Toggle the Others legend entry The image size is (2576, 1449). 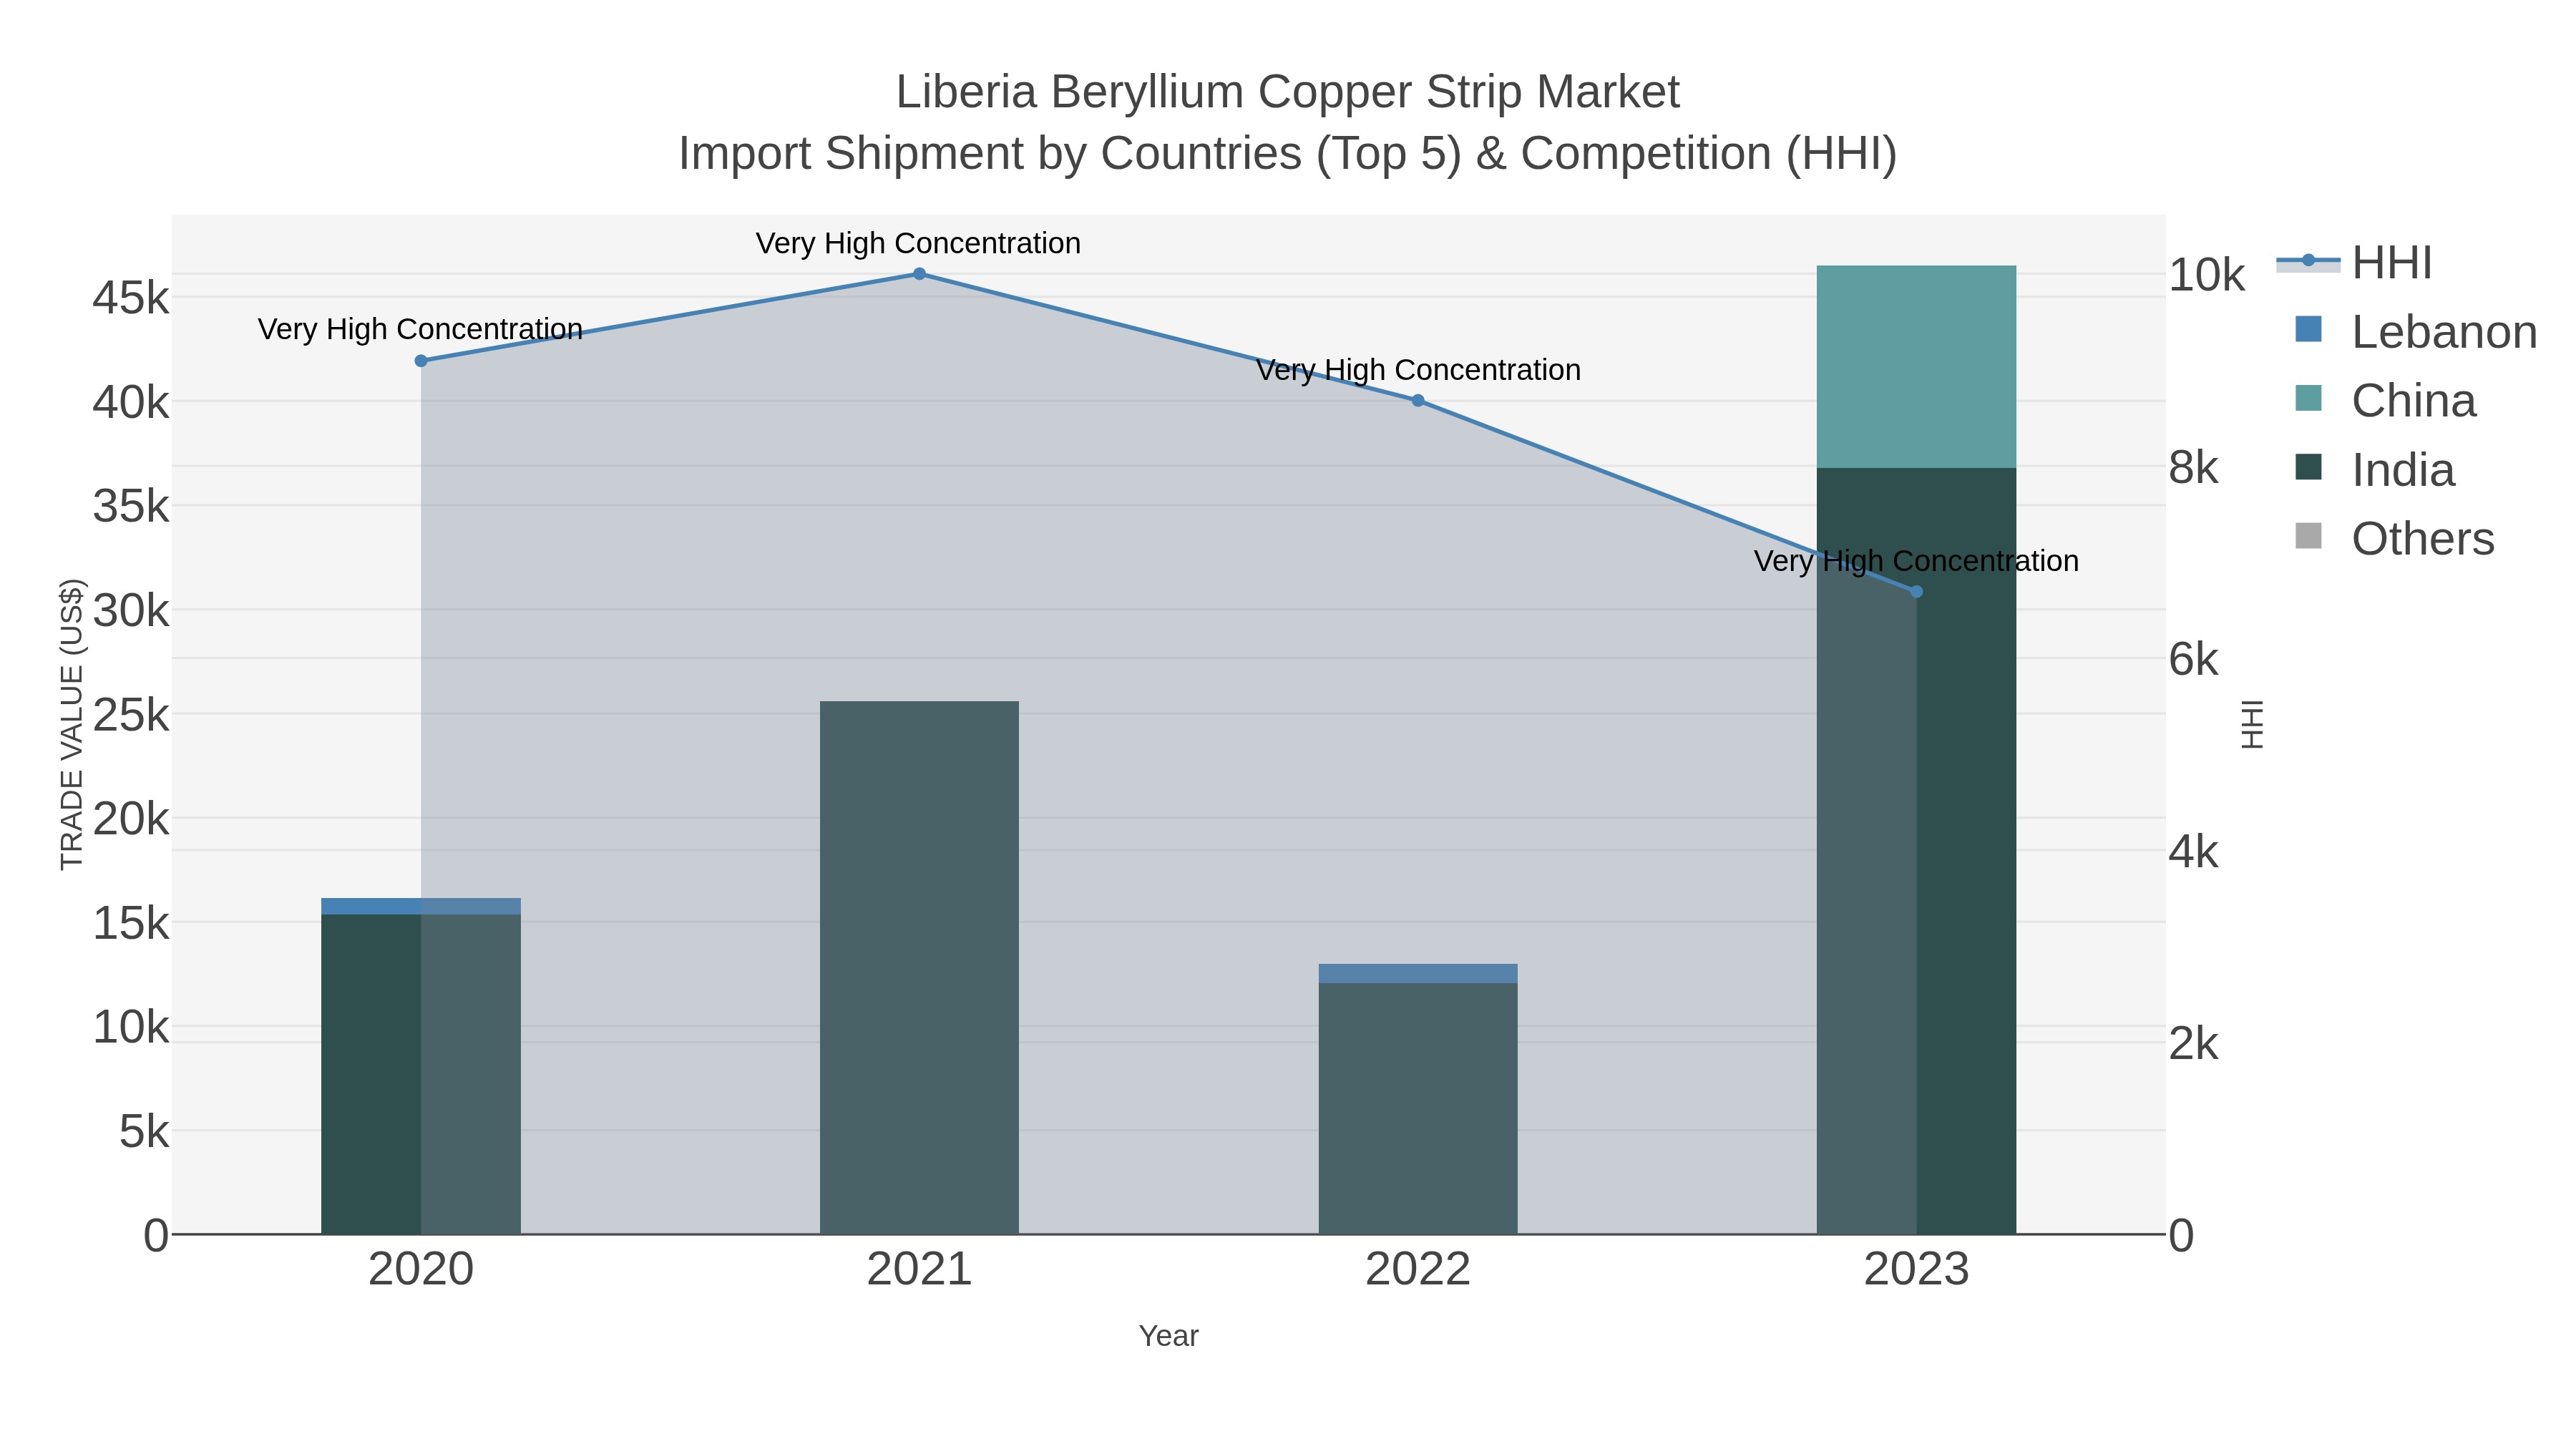(2394, 539)
